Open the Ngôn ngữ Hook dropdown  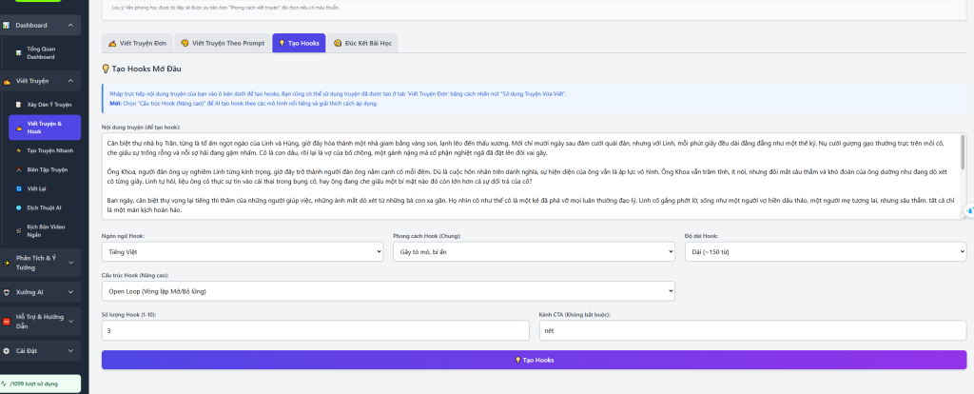pyautogui.click(x=243, y=252)
